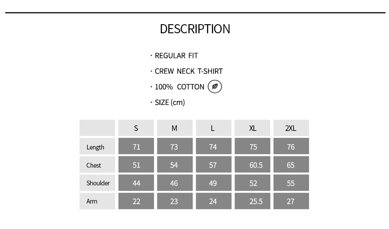Click the SIZE (cm) text
This screenshot has width=389, height=229.
click(169, 102)
